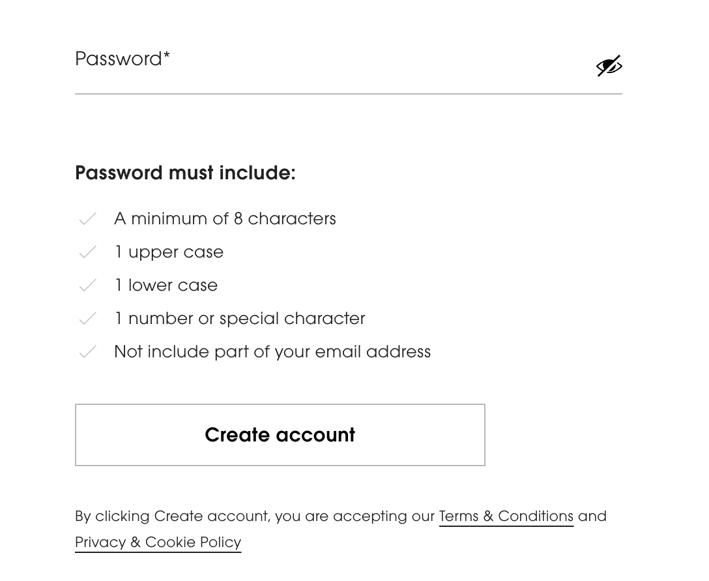Toggle password visibility with the eye icon

[x=609, y=66]
